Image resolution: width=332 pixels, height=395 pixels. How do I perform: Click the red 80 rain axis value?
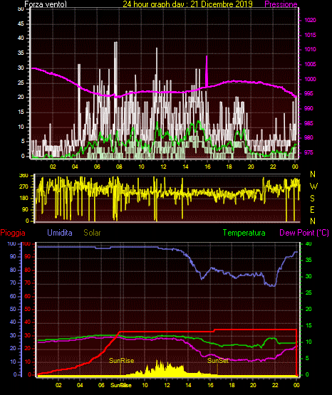(x=27, y=270)
